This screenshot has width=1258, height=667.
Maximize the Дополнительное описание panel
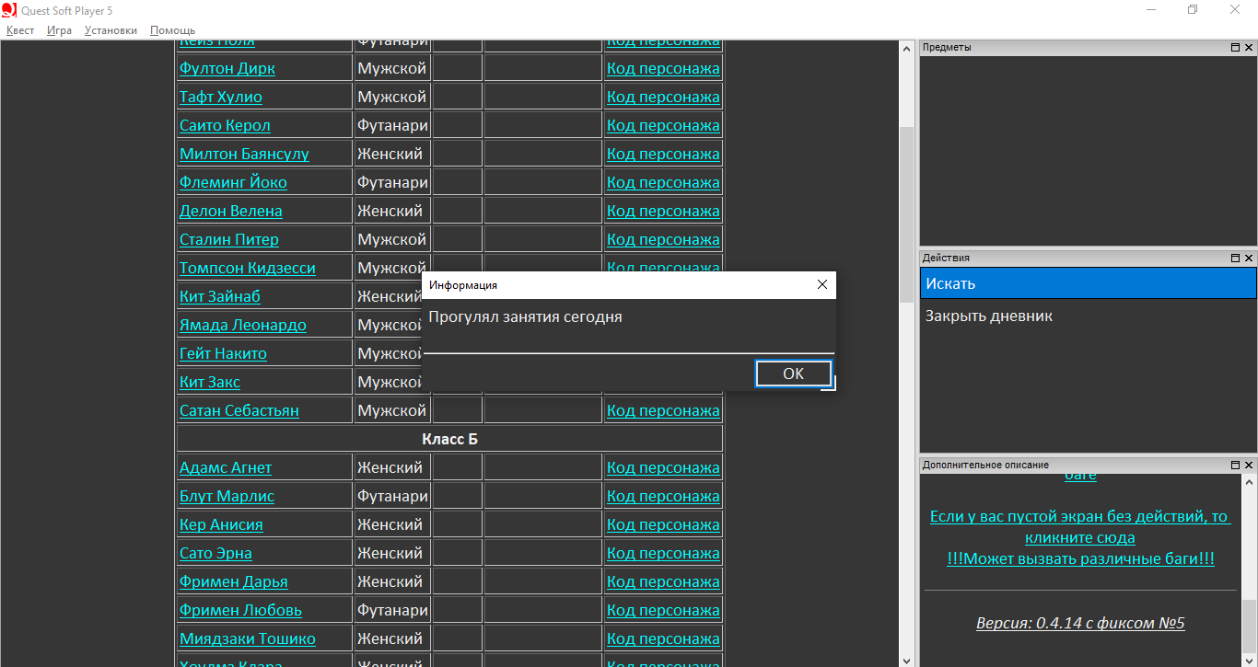(1236, 466)
